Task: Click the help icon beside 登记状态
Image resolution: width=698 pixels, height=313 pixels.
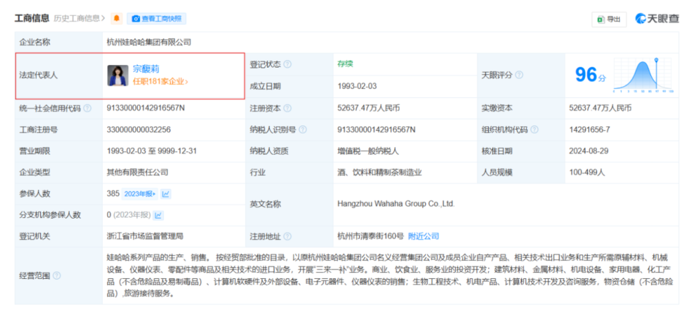Action: point(287,64)
